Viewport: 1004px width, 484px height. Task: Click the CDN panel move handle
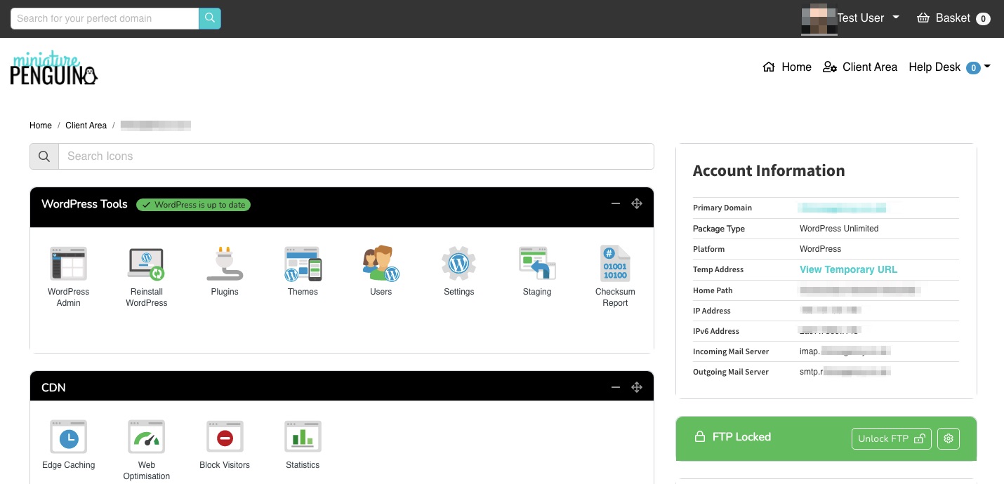637,387
